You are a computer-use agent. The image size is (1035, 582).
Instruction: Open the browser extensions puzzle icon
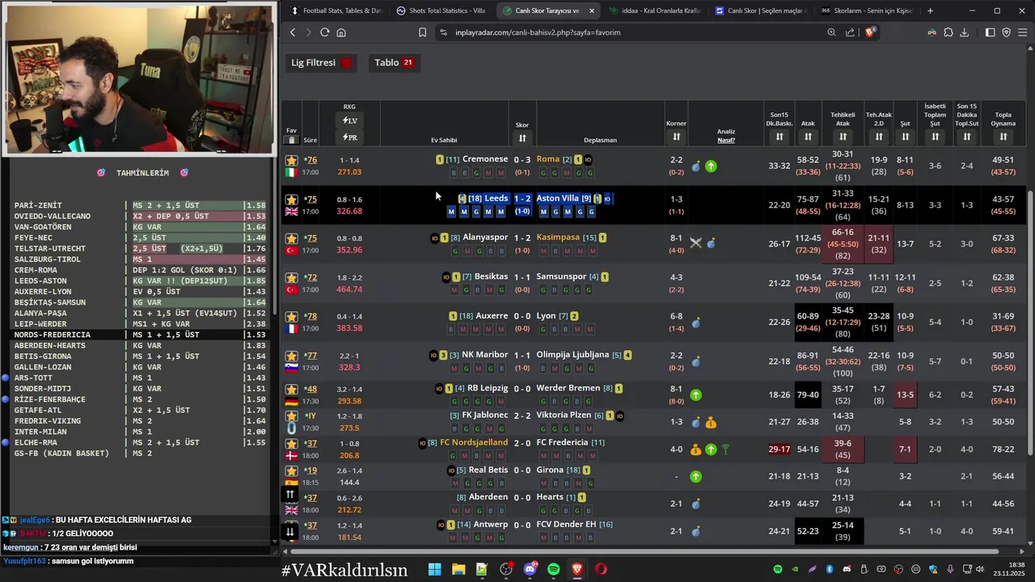948,32
